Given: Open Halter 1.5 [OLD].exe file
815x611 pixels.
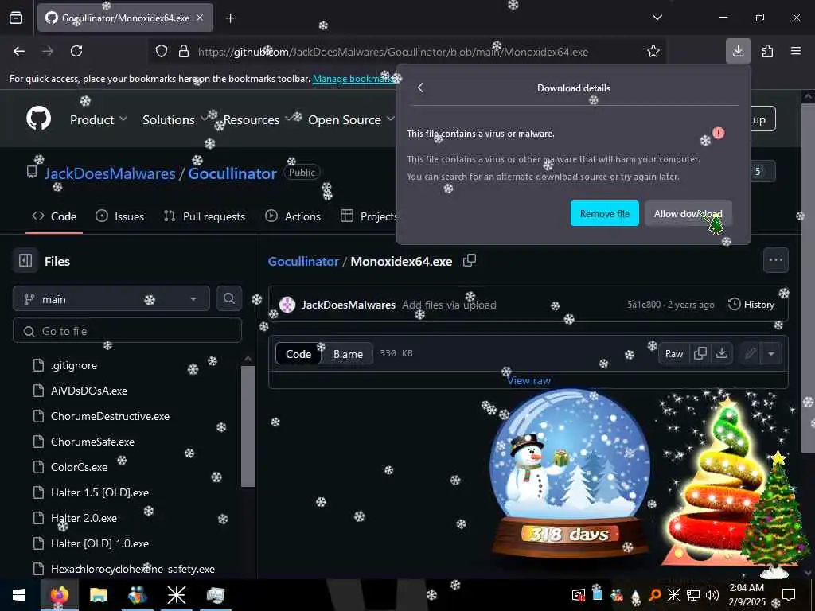Looking at the screenshot, I should pyautogui.click(x=99, y=492).
